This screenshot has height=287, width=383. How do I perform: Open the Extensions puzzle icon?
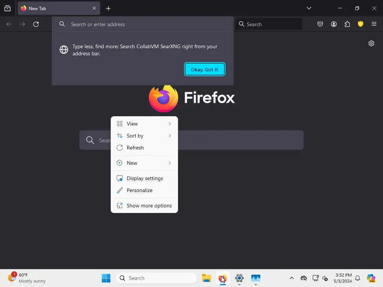point(347,24)
